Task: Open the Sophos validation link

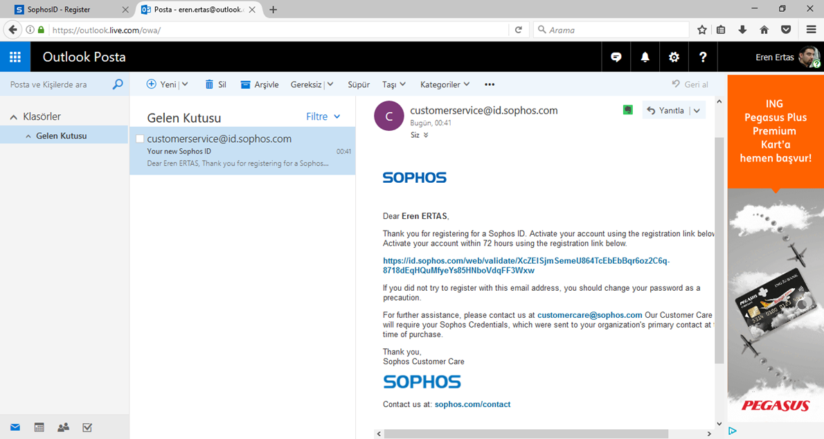Action: tap(526, 265)
